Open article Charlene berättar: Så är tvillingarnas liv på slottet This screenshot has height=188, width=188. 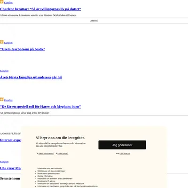click(x=40, y=9)
